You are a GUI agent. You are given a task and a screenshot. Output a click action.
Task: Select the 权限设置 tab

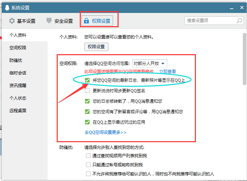point(97,21)
